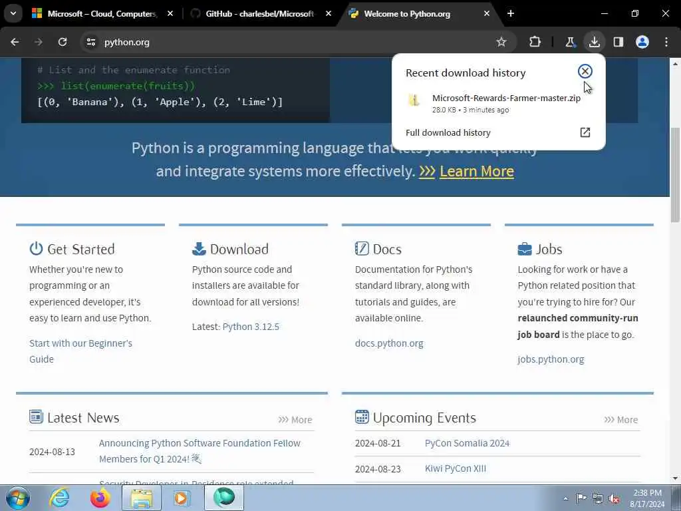The image size is (681, 511).
Task: Reload the python.org page
Action: pos(63,42)
